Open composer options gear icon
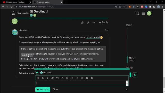Viewport: 165px width, 93px height. pos(92,78)
